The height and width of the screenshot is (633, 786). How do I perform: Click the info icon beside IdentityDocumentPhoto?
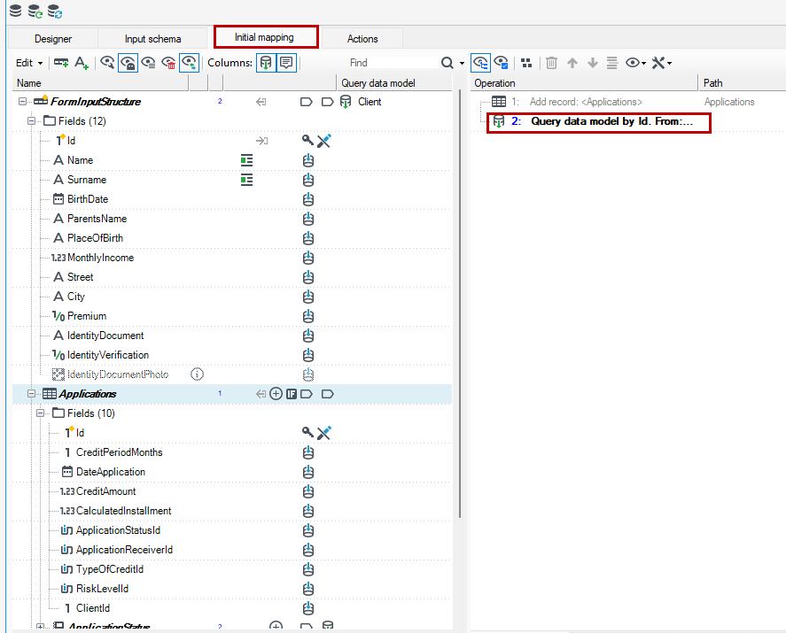[197, 374]
